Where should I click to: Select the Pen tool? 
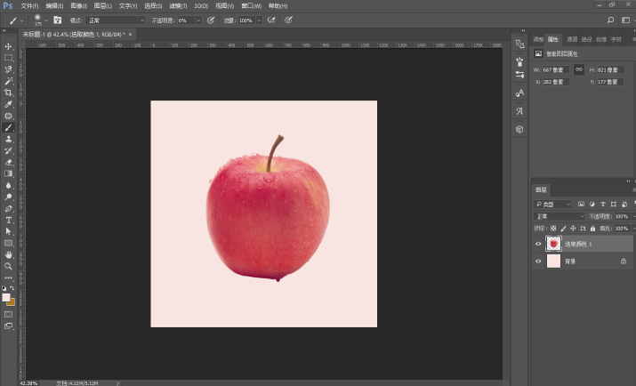[8, 208]
